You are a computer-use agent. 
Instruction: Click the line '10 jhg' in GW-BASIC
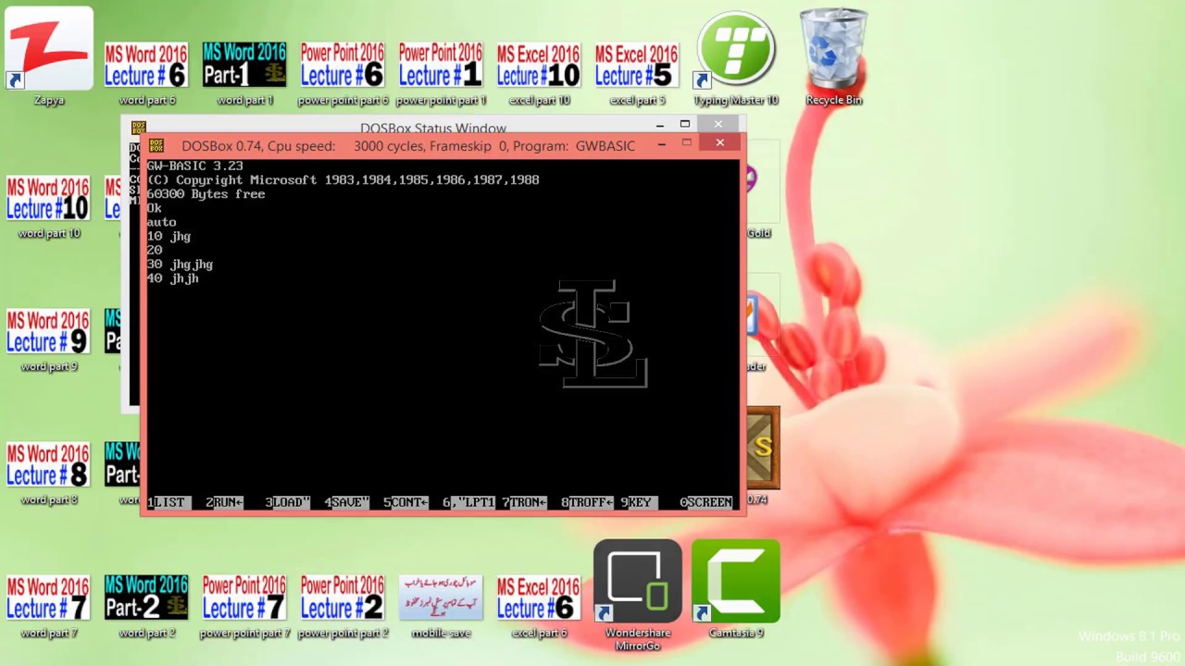(168, 237)
